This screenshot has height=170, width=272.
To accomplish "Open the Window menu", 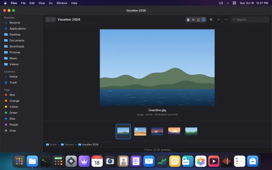I will [62, 3].
